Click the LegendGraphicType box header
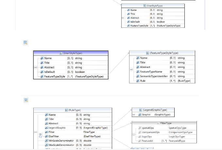Viewport: 222px width, 150px height. 153,110
